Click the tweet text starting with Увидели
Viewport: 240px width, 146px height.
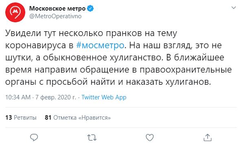click(x=119, y=58)
